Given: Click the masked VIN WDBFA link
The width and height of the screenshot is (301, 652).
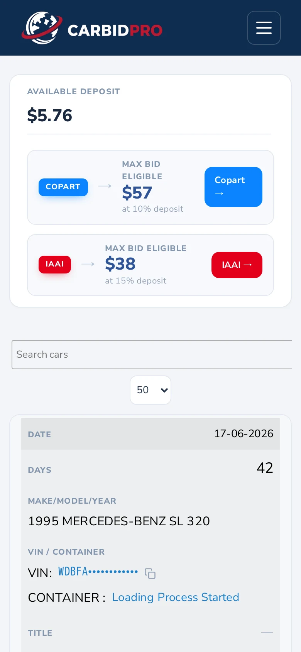Looking at the screenshot, I should click(98, 572).
